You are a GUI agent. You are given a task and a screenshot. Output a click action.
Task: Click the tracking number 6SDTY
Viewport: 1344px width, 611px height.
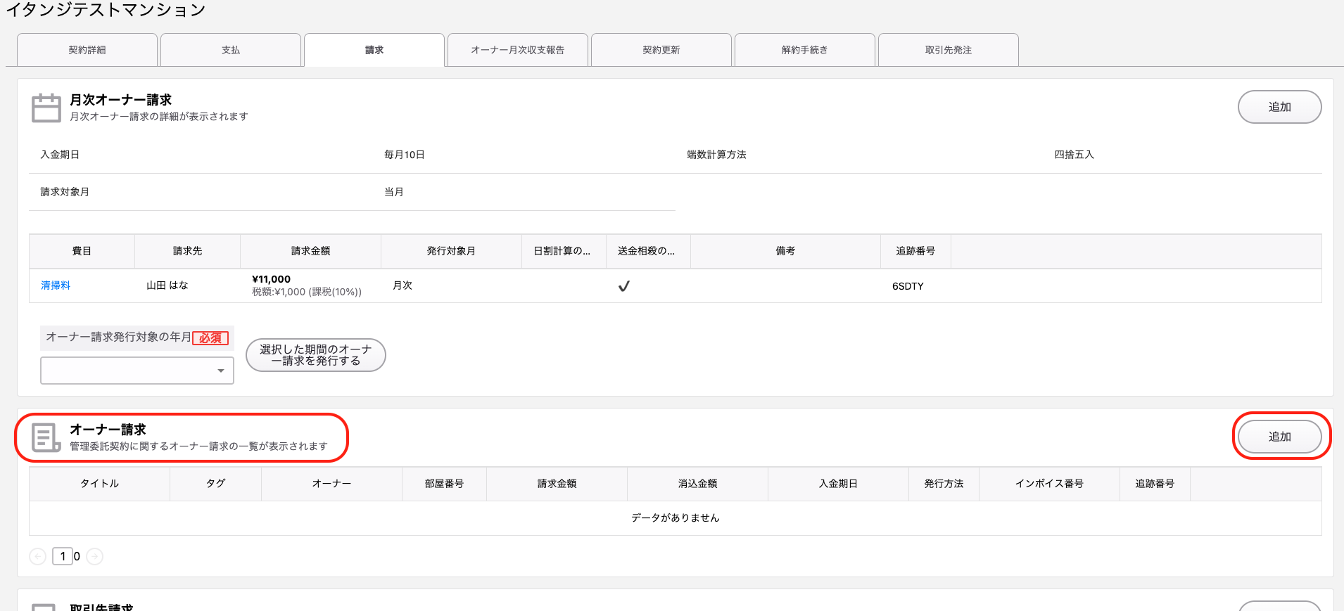pos(908,286)
